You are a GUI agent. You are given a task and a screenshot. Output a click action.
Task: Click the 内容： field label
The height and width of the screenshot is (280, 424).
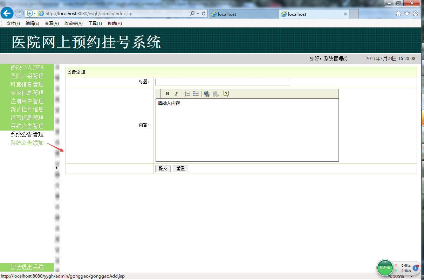144,125
